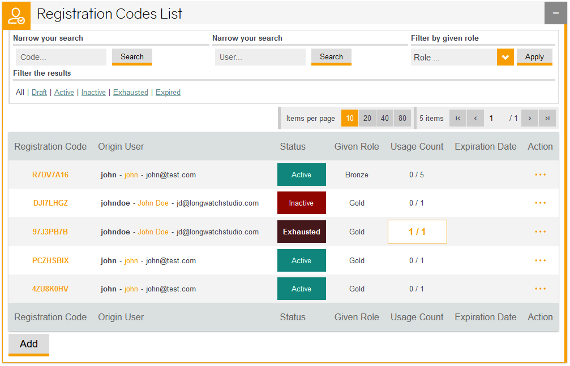Click top Usage Count column header
This screenshot has height=366, width=570.
coord(417,146)
